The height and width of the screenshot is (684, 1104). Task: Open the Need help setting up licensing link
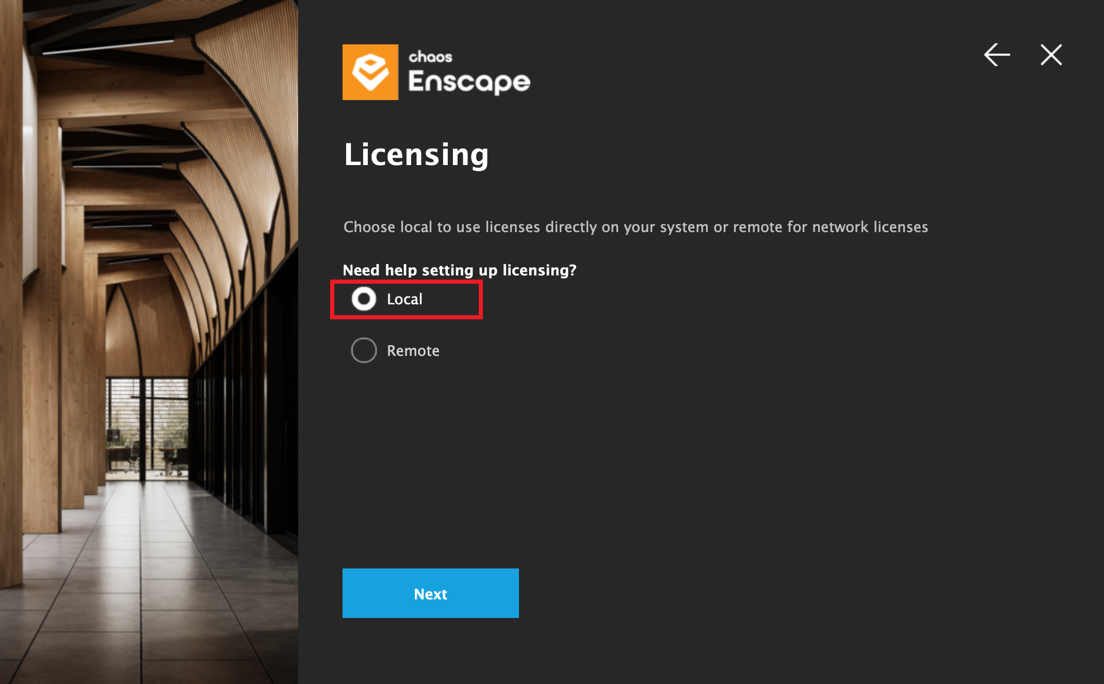[460, 270]
